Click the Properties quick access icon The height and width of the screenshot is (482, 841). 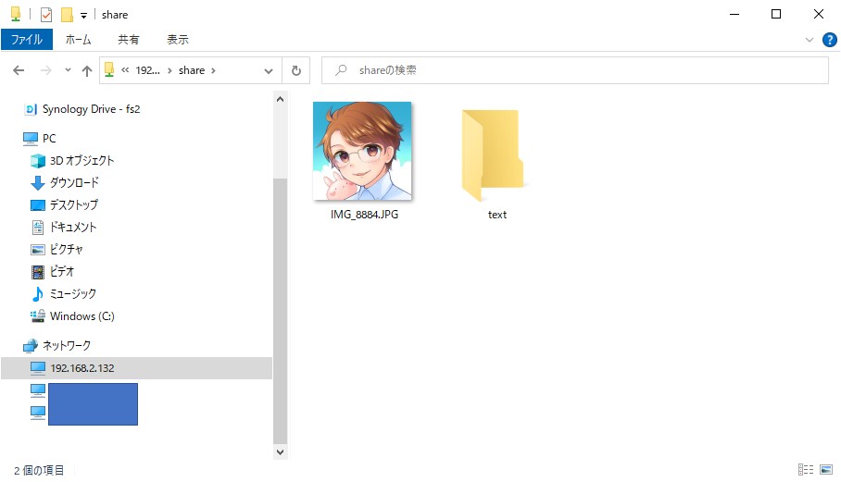point(46,15)
